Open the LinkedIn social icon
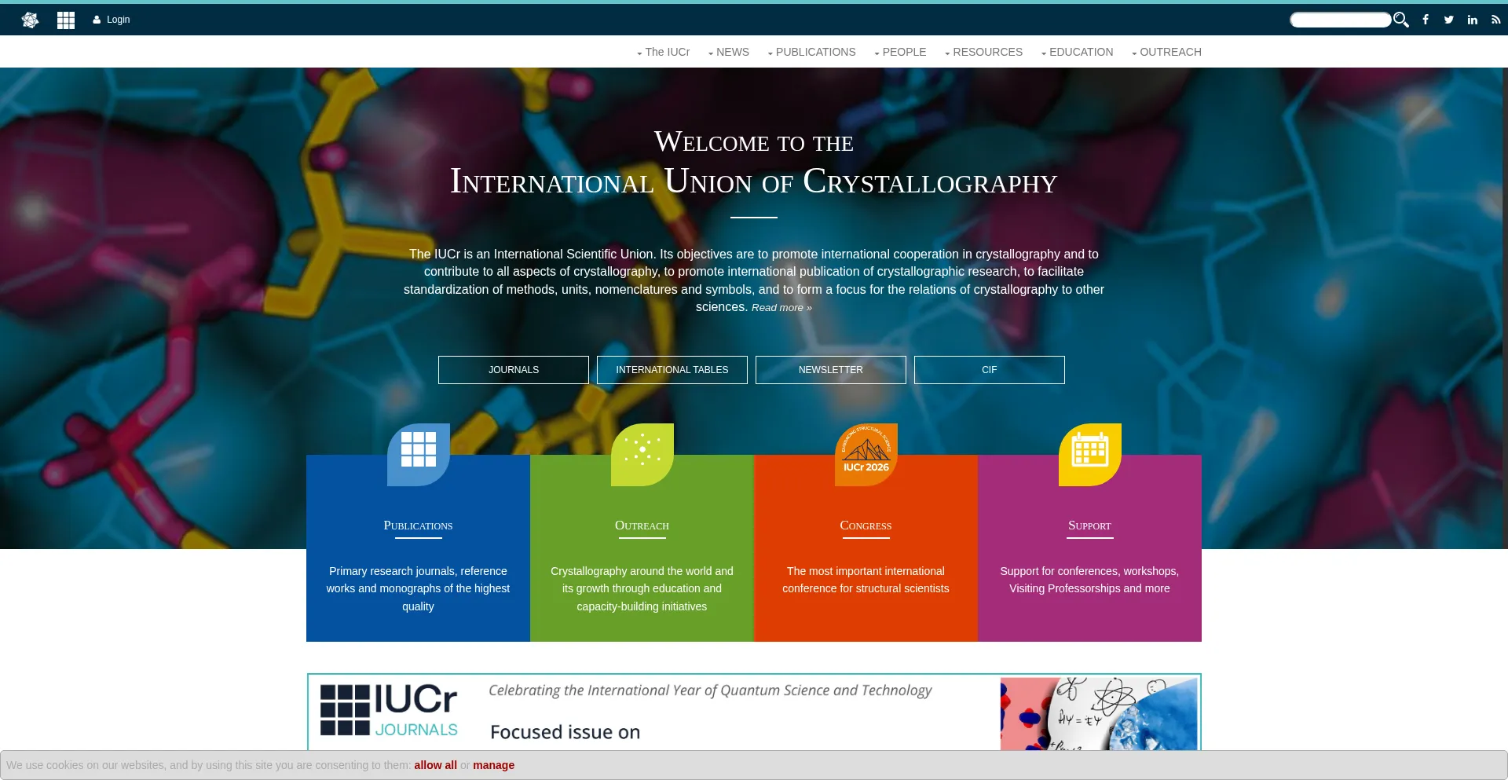The height and width of the screenshot is (780, 1508). (x=1473, y=20)
